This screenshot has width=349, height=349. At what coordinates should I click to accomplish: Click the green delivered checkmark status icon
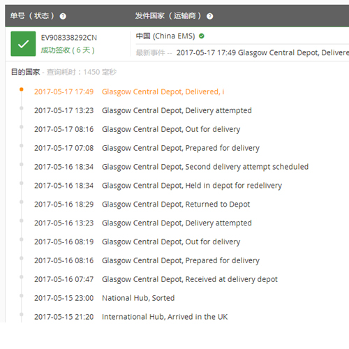coord(23,44)
